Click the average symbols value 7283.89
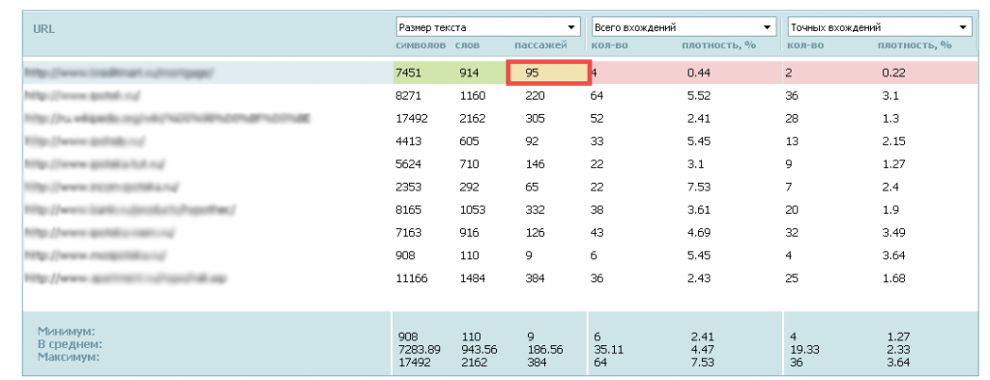 (x=420, y=348)
